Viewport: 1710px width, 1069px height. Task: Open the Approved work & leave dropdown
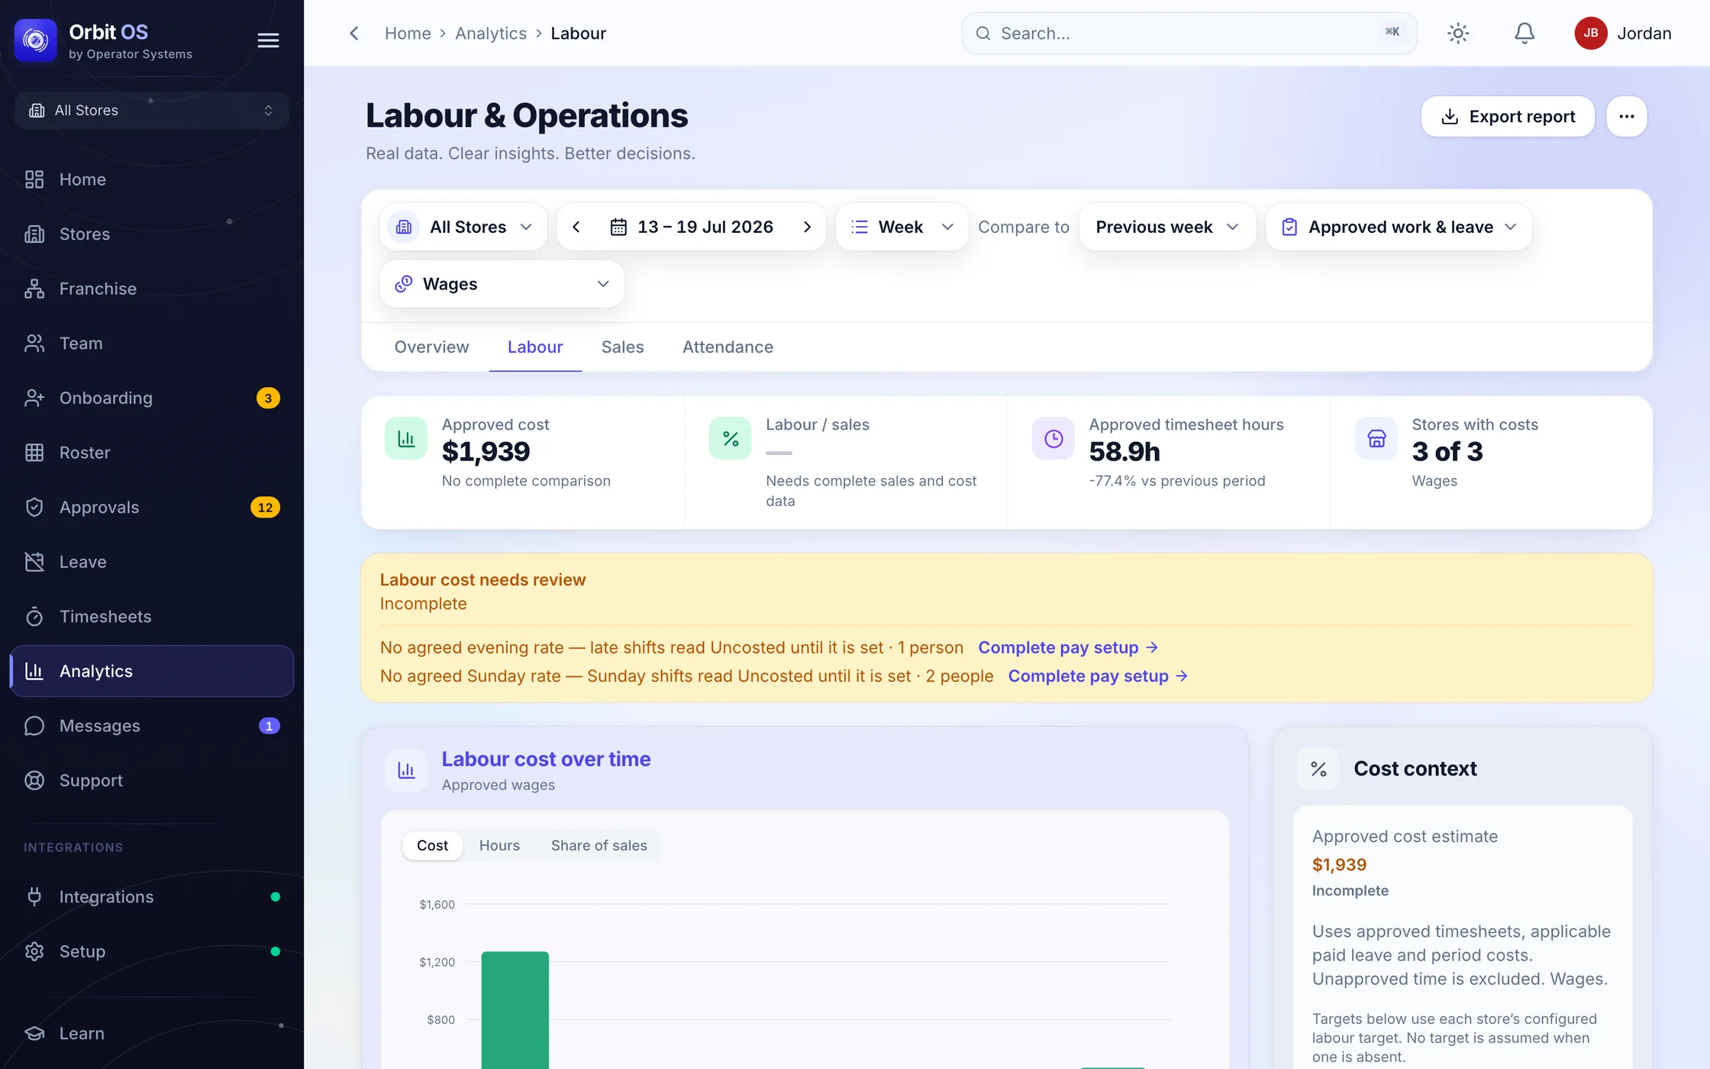tap(1399, 227)
